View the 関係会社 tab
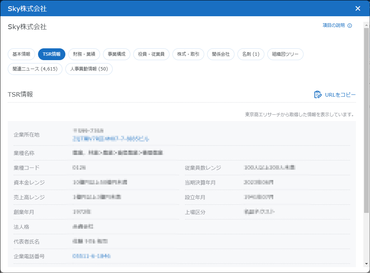The width and height of the screenshot is (370, 273). point(221,54)
